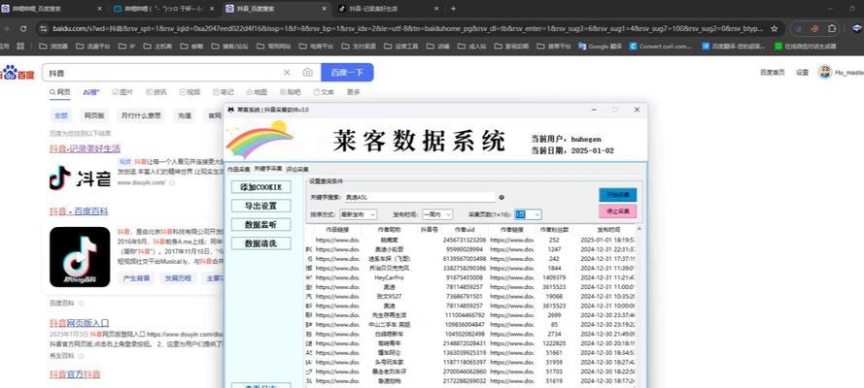Select the 视频 Baidu search category

coord(190,92)
